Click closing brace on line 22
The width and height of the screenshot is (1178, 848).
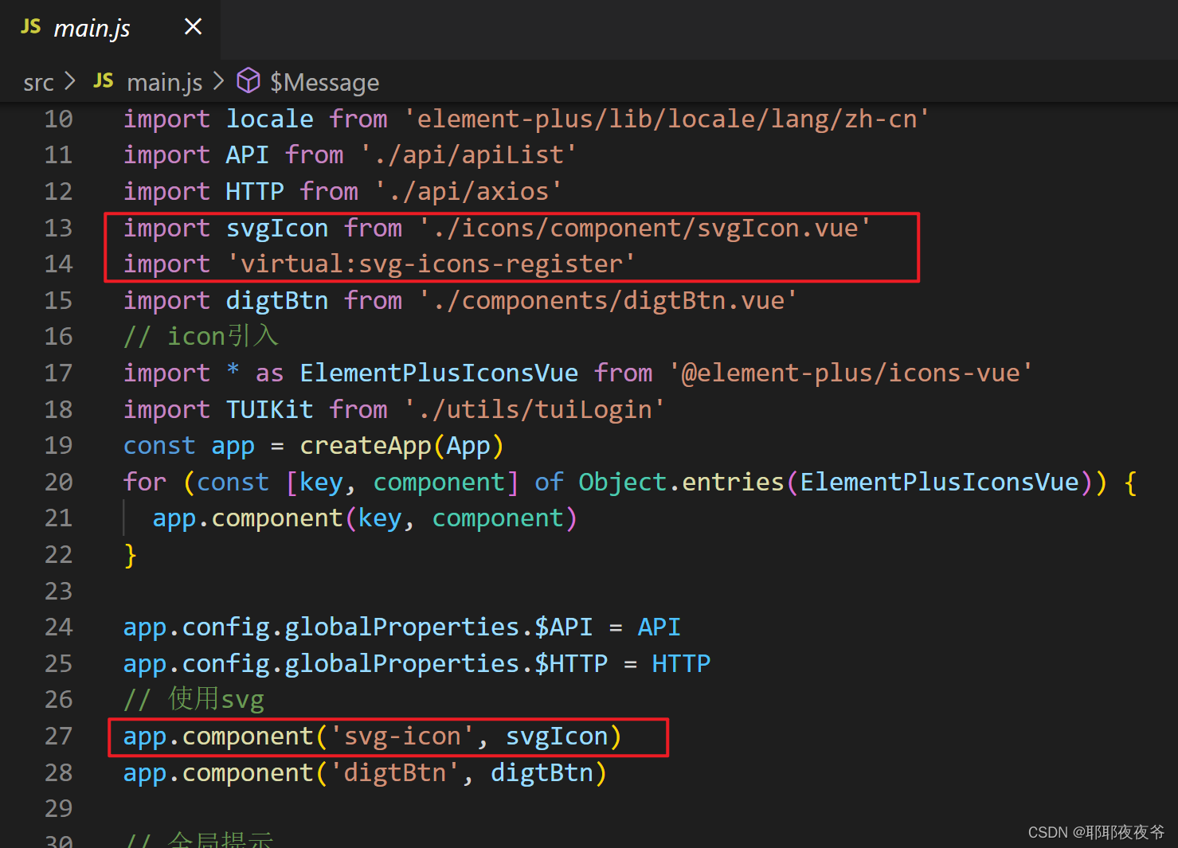[131, 555]
